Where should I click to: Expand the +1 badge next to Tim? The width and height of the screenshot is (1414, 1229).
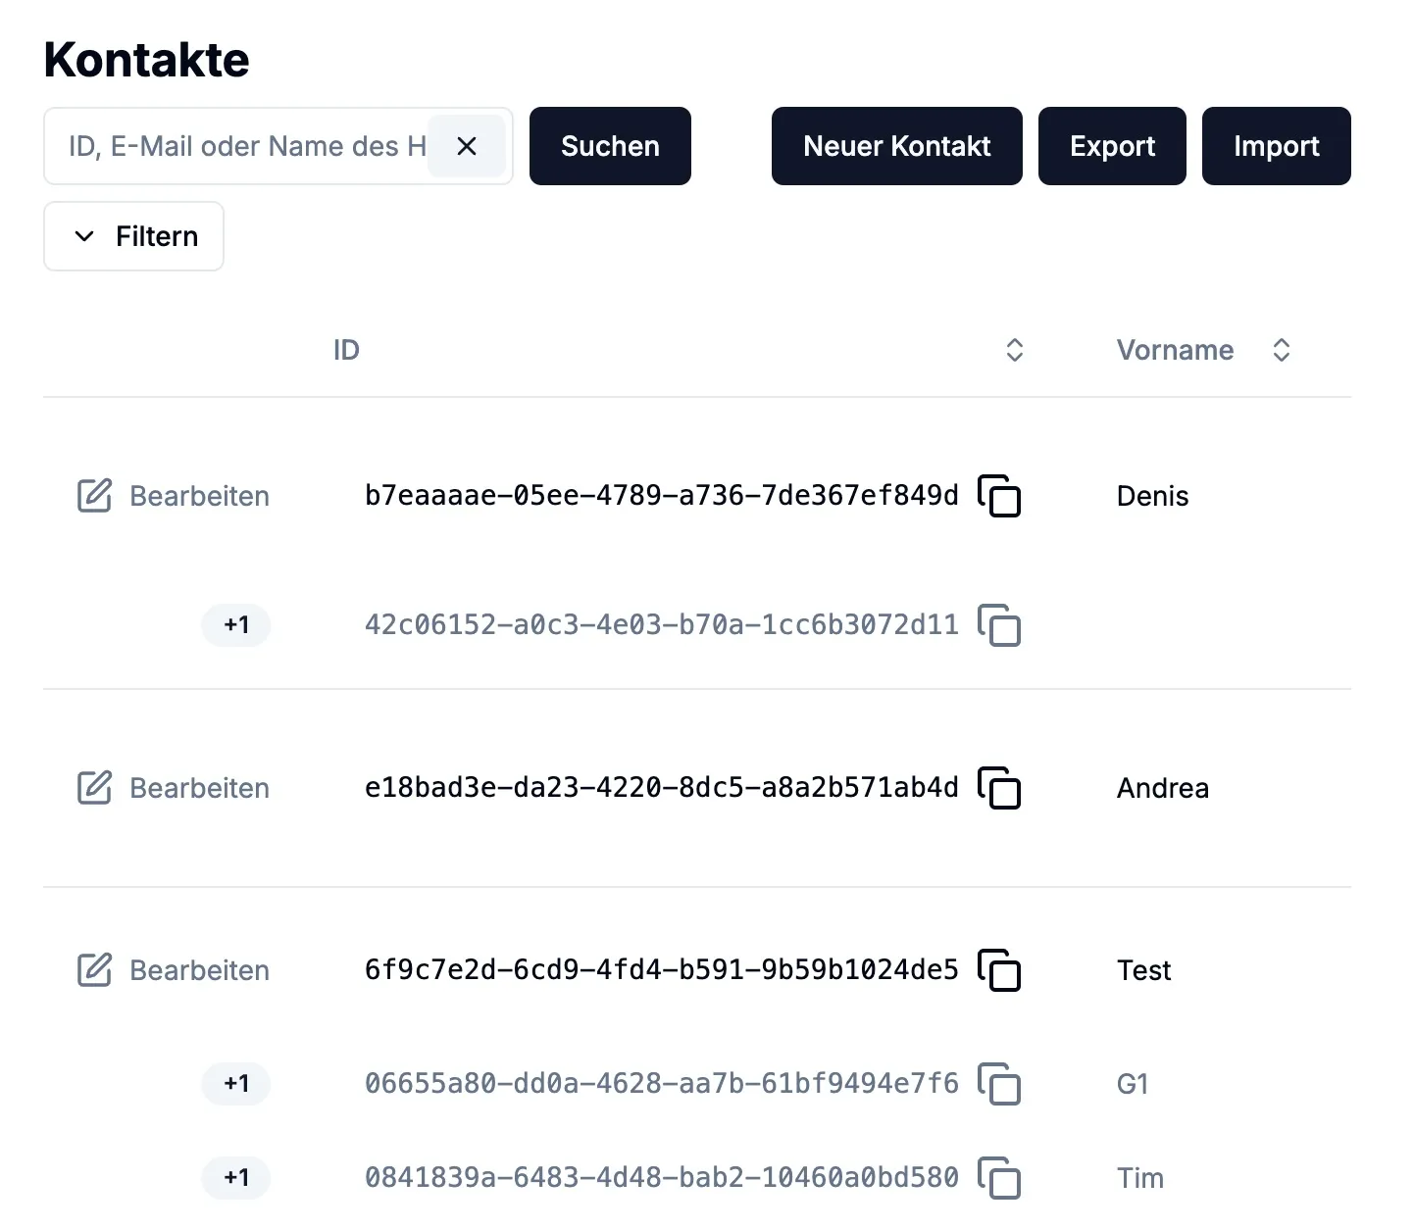click(x=235, y=1178)
